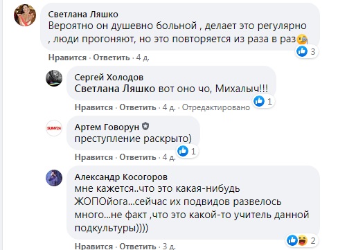Click the like reaction icon on Светлана Ляшко's comment
Screen dimensions: 347x250
click(x=302, y=51)
